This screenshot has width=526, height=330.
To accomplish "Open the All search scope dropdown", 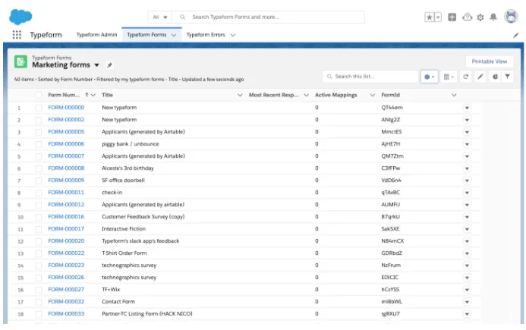I will (160, 17).
